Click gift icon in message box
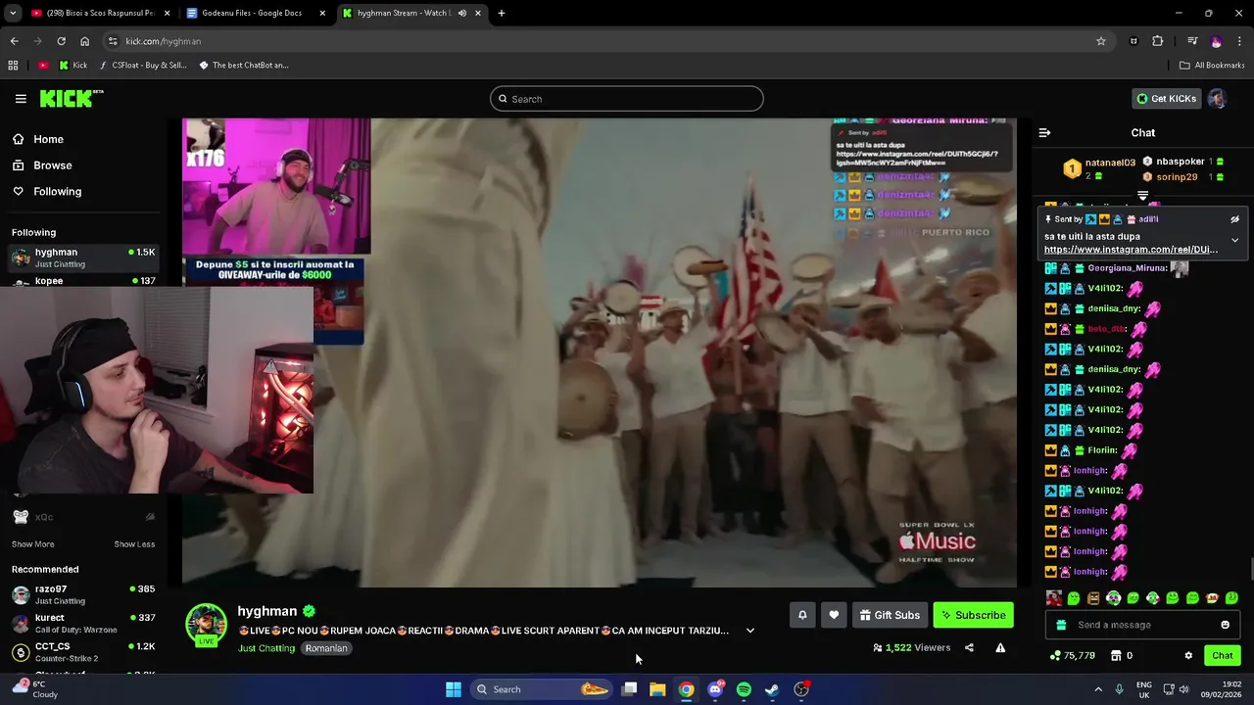 click(x=1061, y=625)
